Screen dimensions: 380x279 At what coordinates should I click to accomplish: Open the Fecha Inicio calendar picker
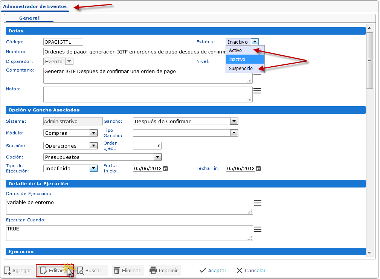point(165,168)
